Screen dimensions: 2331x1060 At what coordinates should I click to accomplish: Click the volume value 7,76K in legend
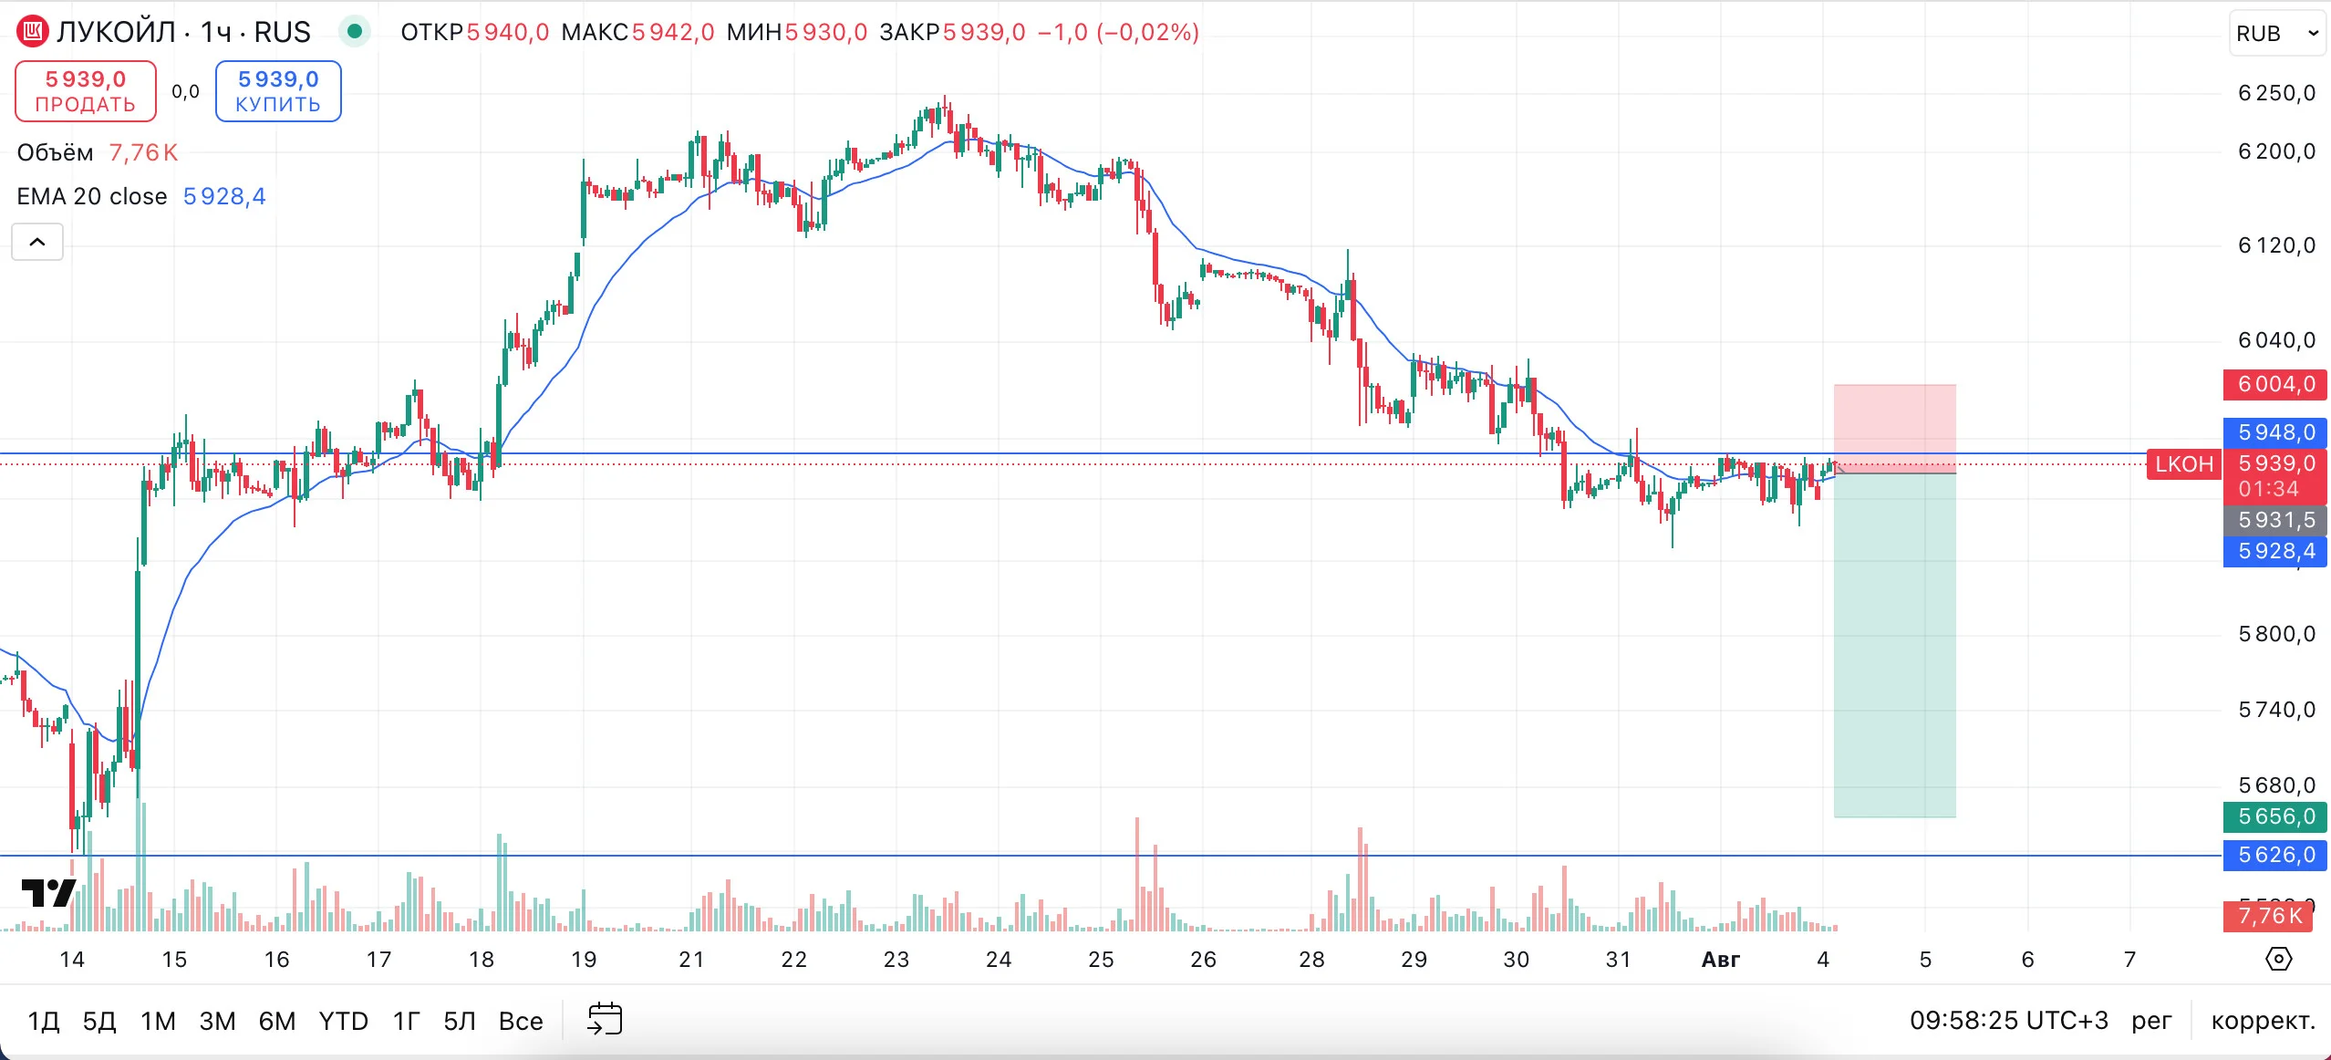pos(143,152)
